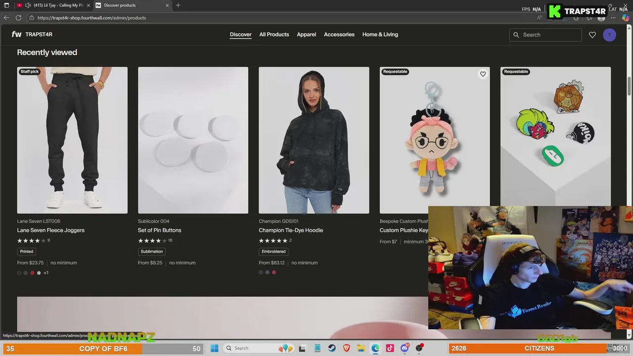Close the Lil Tjay YouTube tab
This screenshot has height=356, width=633.
[x=88, y=5]
